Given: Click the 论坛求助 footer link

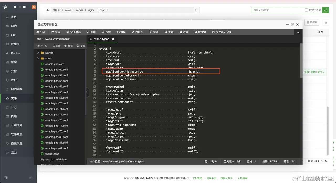Looking at the screenshot, I should click(197, 178).
